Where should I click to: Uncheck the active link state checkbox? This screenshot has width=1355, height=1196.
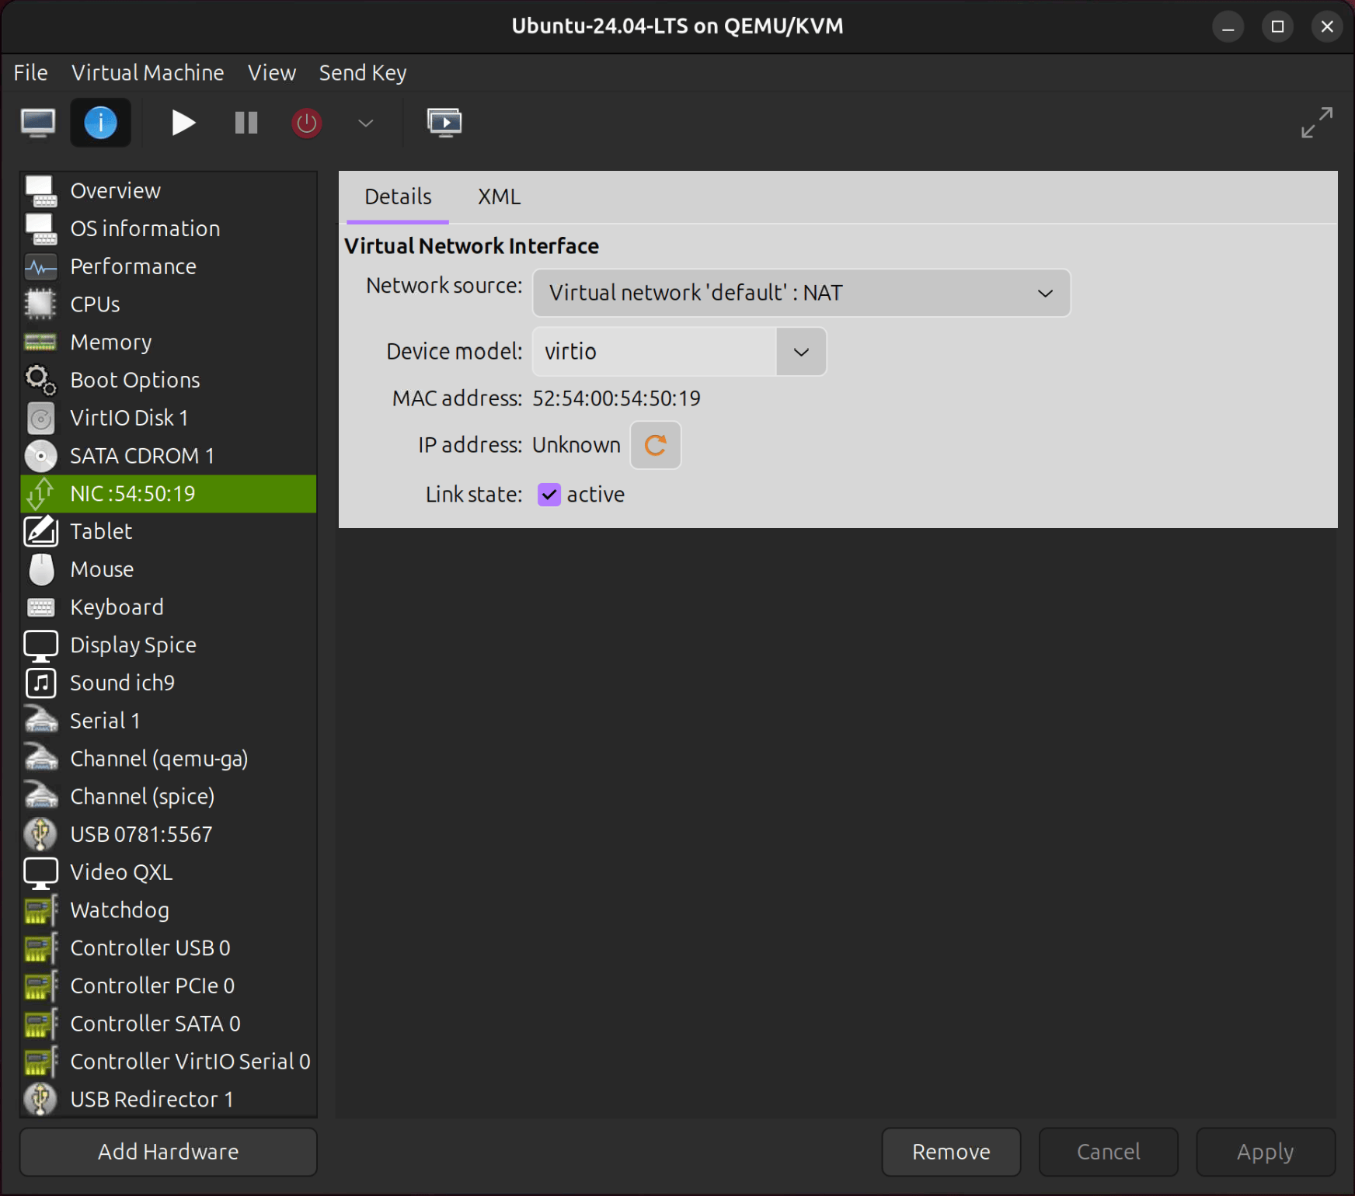(x=549, y=495)
